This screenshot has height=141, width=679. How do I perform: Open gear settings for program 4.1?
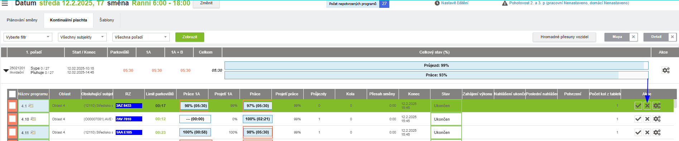click(x=657, y=106)
